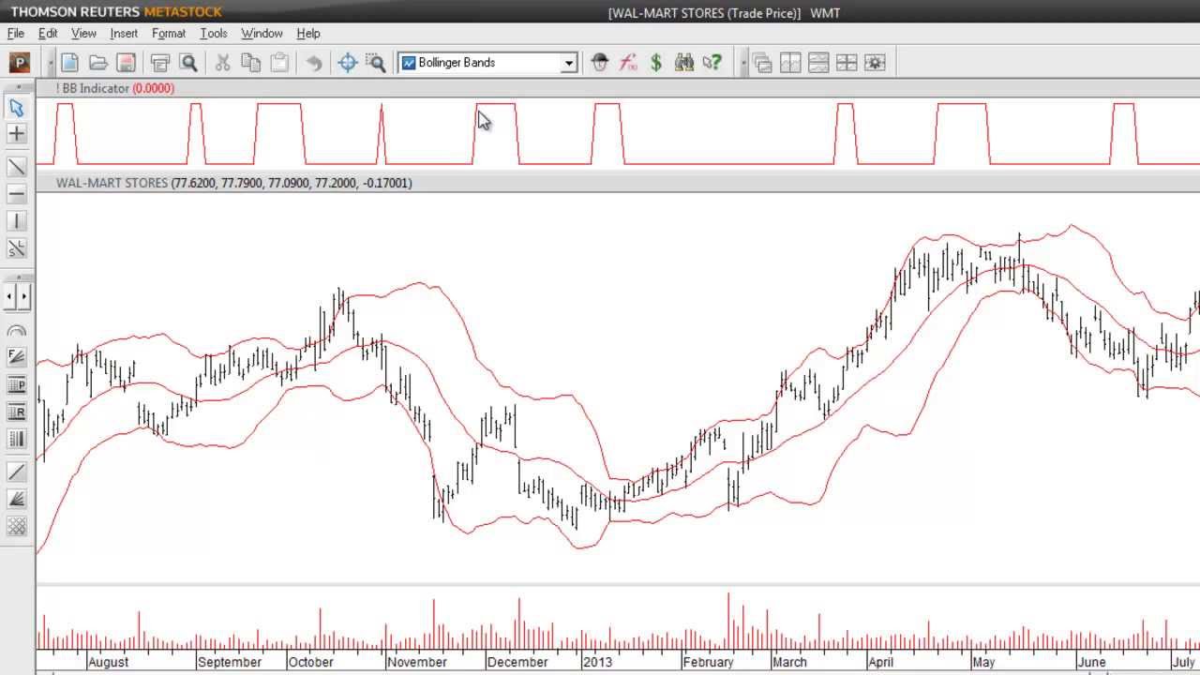
Task: Open a file with the folder icon
Action: pos(97,63)
